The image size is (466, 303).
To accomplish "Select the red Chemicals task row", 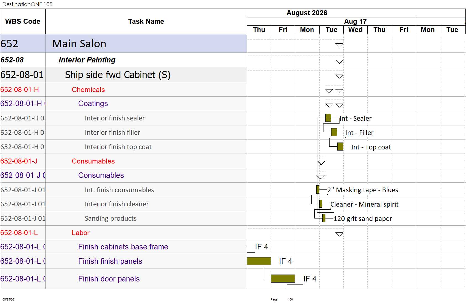I will click(123, 89).
